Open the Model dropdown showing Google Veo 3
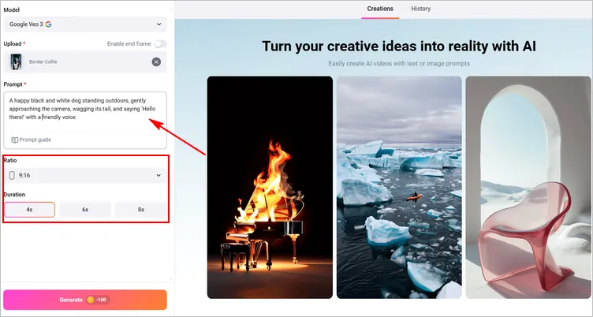Viewport: 593px width, 317px height. (85, 24)
